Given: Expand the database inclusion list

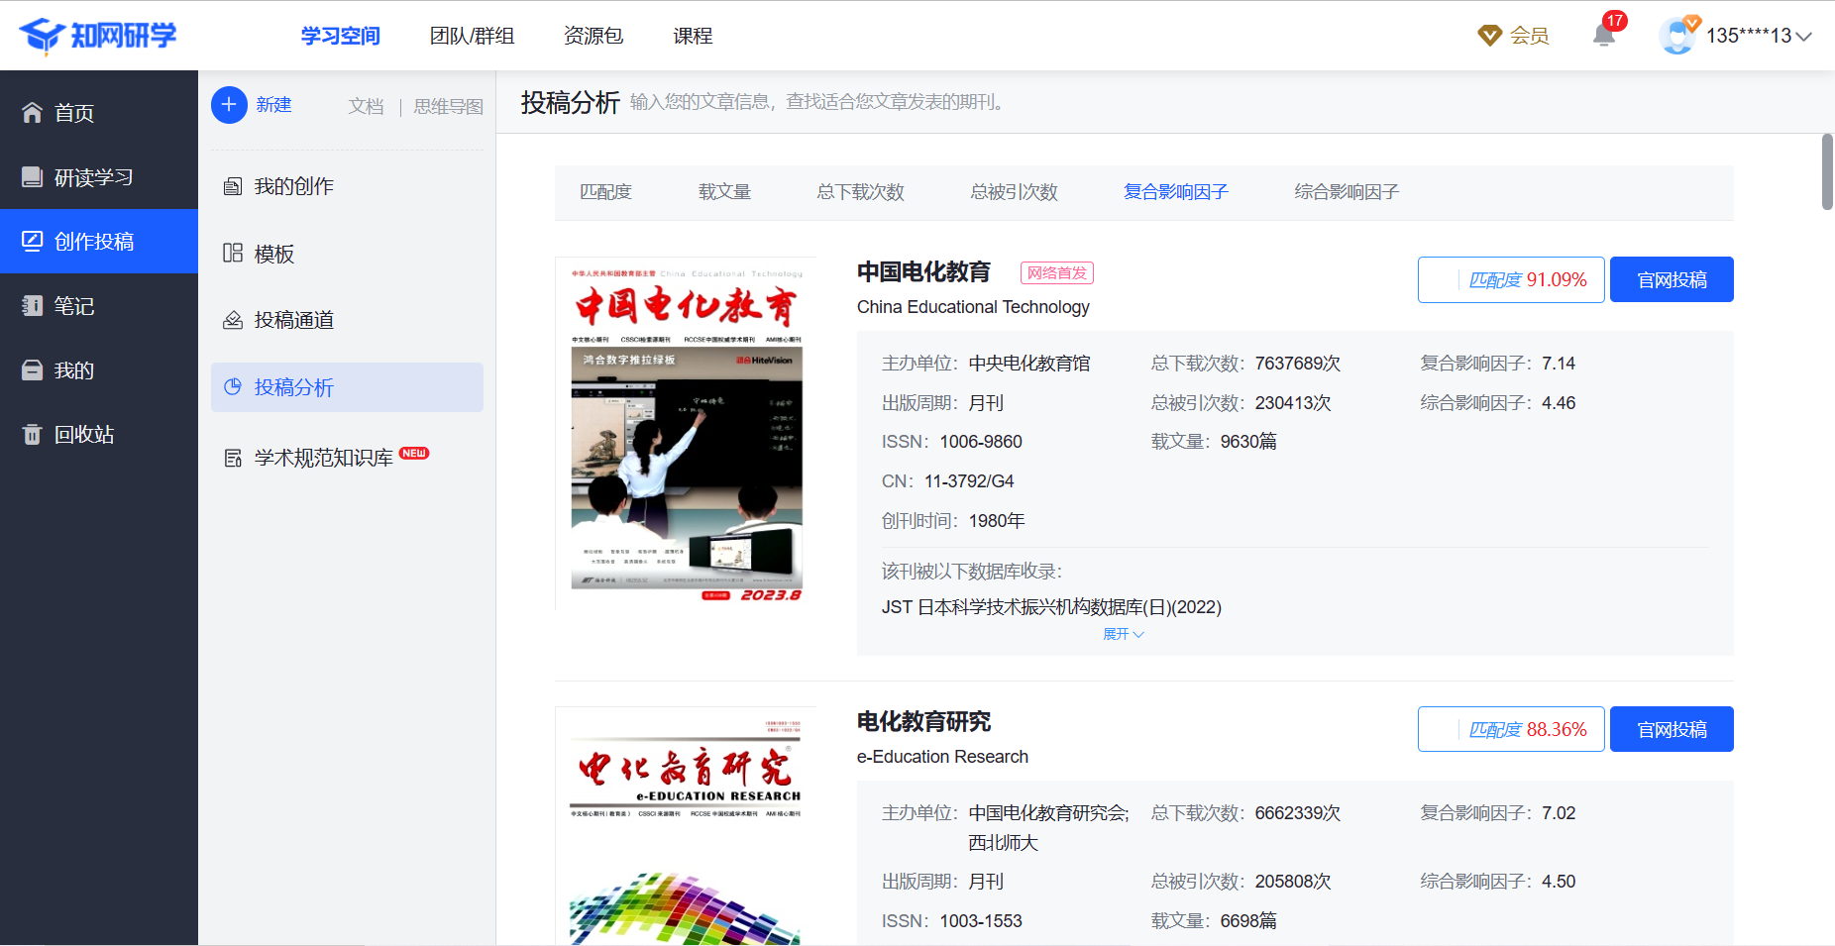Looking at the screenshot, I should [x=1123, y=634].
